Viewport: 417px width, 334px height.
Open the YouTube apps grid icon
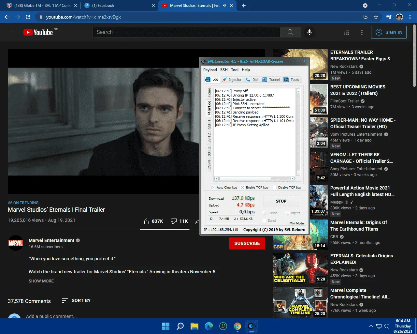pos(346,32)
